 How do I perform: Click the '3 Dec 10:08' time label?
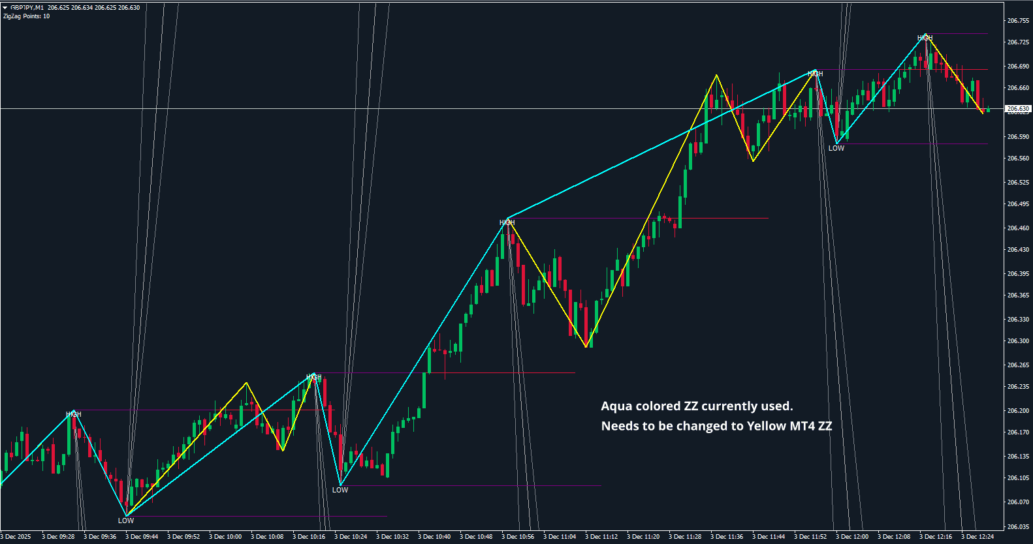pos(267,537)
